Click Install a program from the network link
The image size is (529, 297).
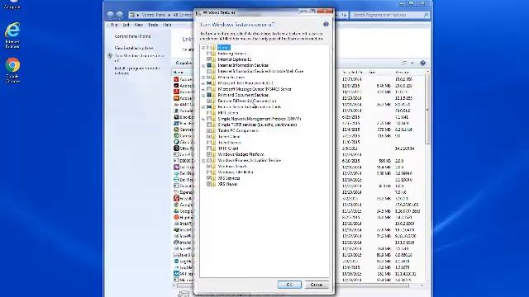click(x=137, y=70)
